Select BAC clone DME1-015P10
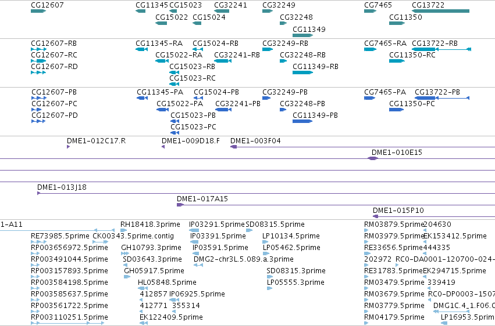This screenshot has height=326, width=495. pos(398,211)
